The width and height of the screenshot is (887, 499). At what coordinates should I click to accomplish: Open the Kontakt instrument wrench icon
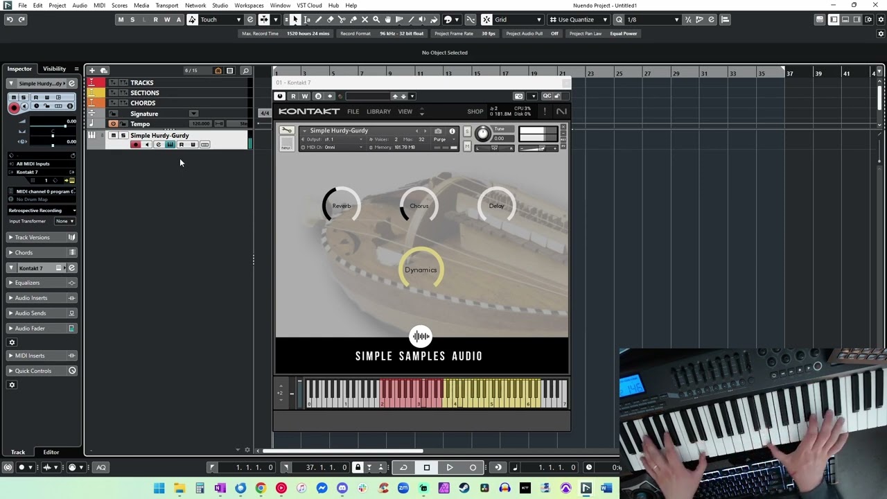pyautogui.click(x=286, y=130)
